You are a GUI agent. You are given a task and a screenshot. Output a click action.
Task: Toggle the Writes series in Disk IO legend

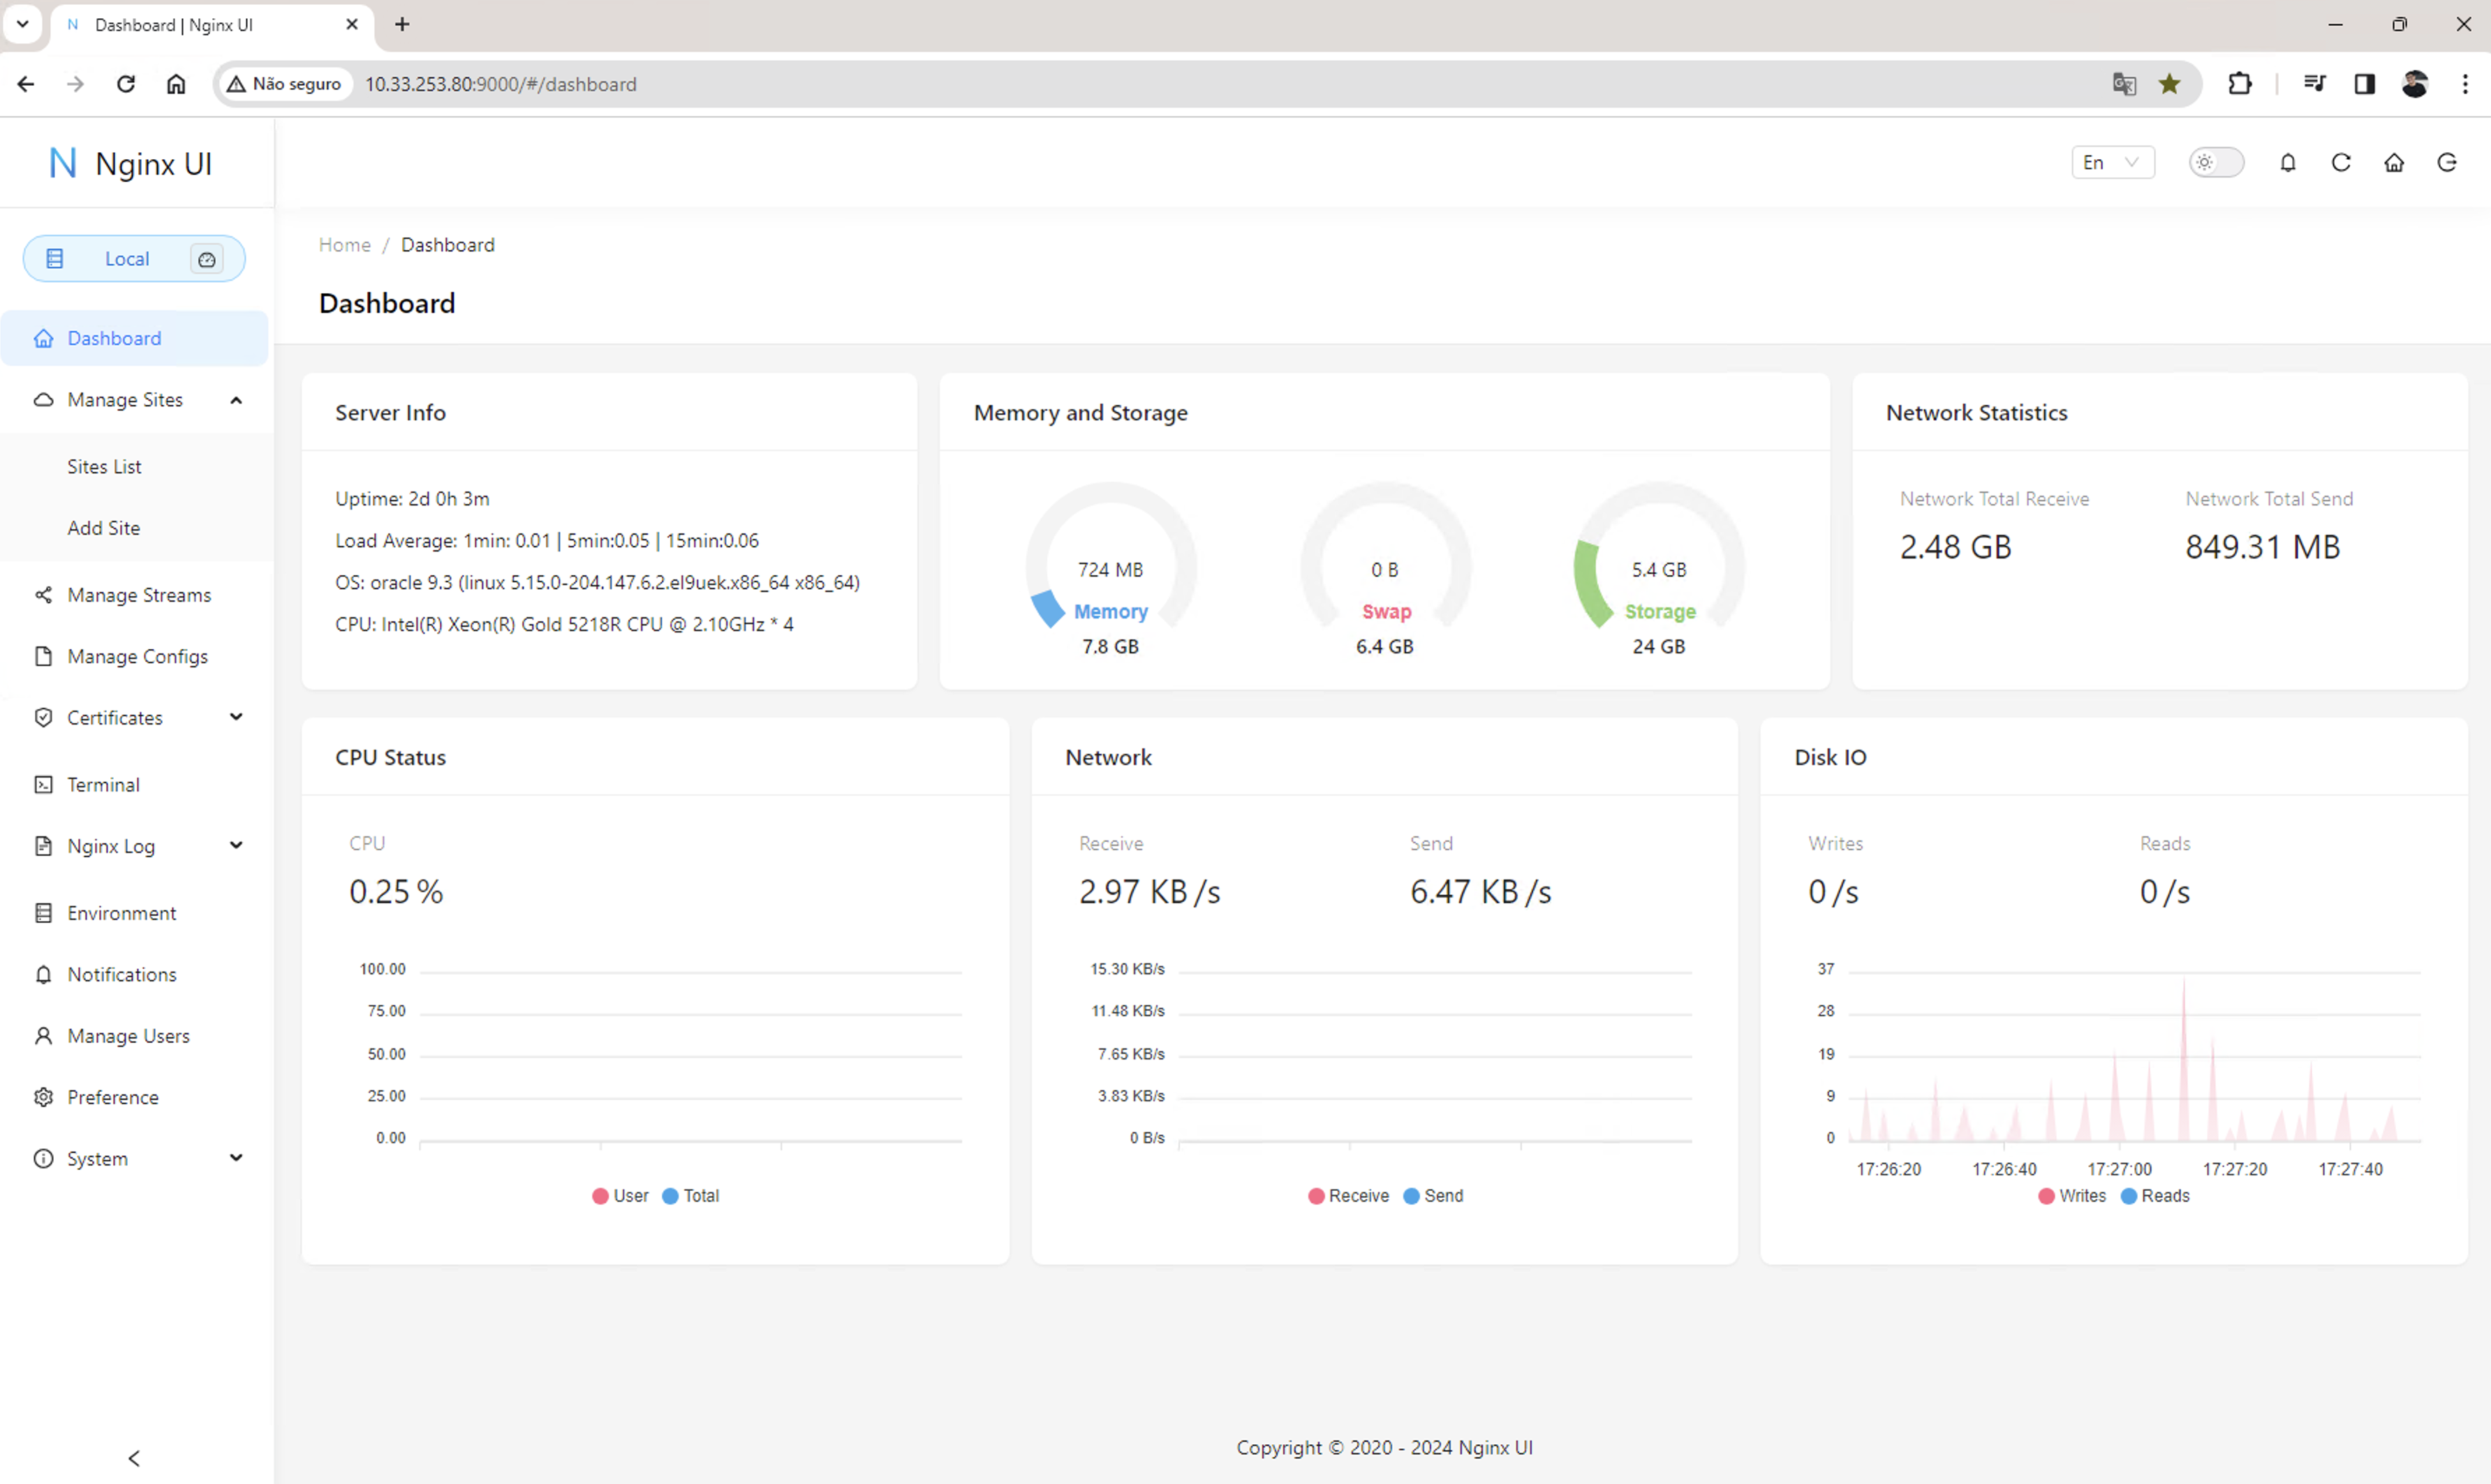click(x=2072, y=1196)
